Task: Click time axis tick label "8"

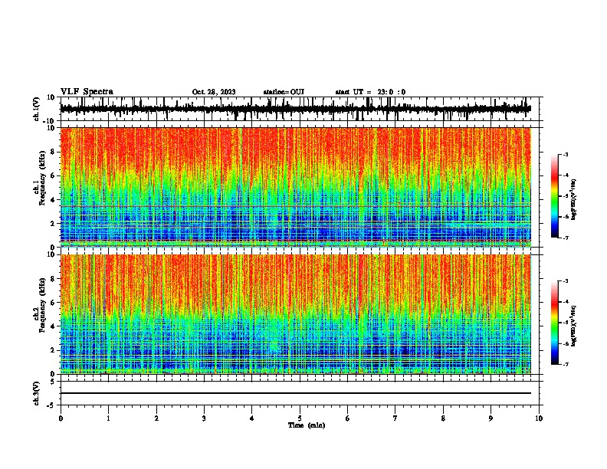Action: (443, 418)
